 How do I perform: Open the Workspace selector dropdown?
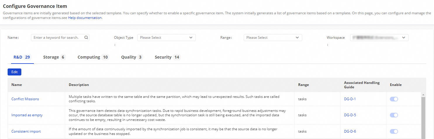(379, 38)
